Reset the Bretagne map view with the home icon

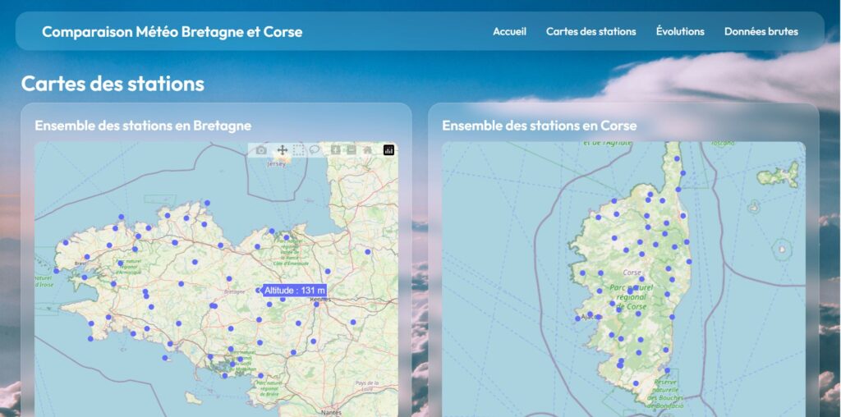click(x=367, y=150)
